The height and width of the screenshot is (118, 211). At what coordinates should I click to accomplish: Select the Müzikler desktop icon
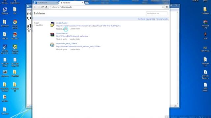click(5, 98)
